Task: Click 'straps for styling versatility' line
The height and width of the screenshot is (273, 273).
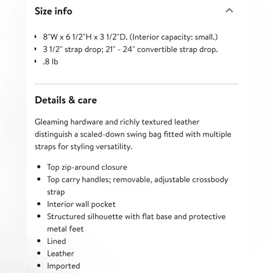Action: 84,146
